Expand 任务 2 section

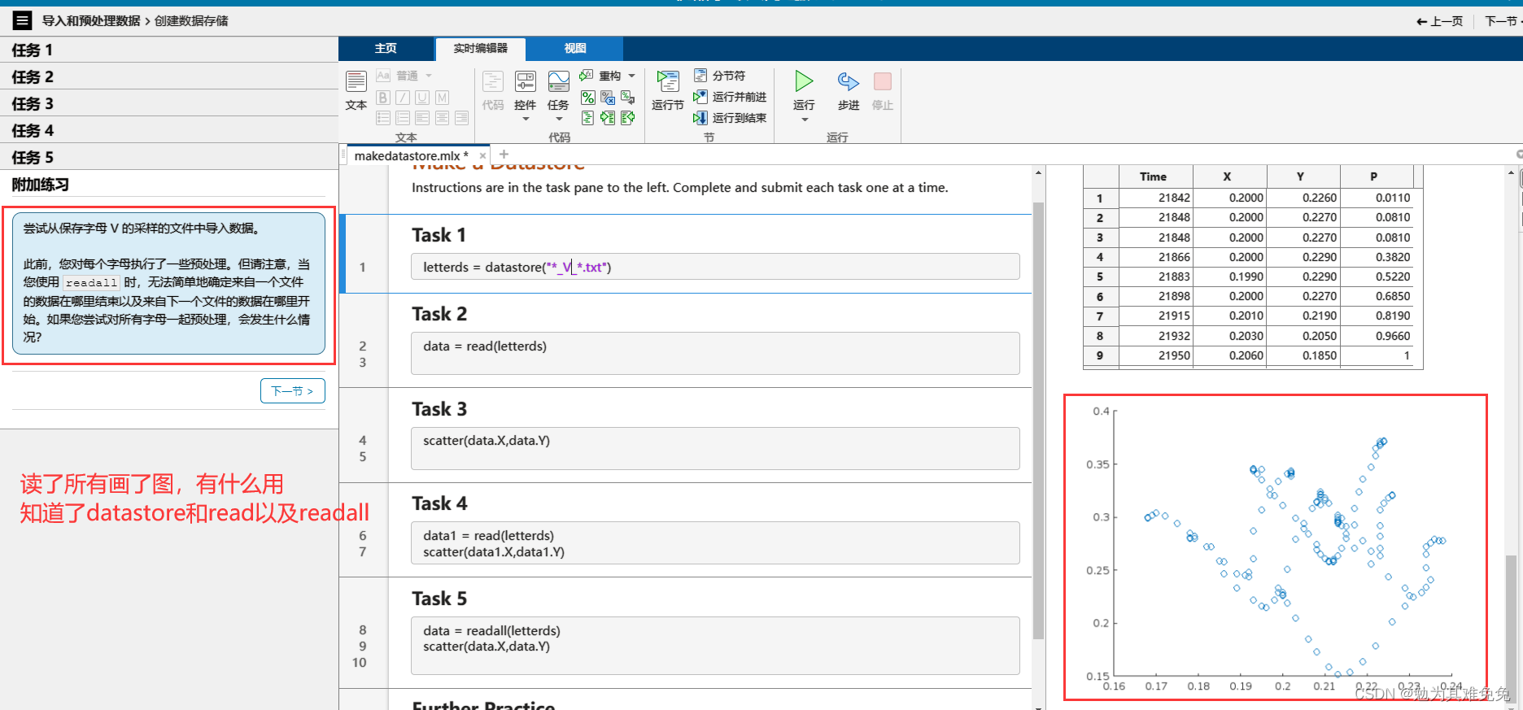coord(169,76)
